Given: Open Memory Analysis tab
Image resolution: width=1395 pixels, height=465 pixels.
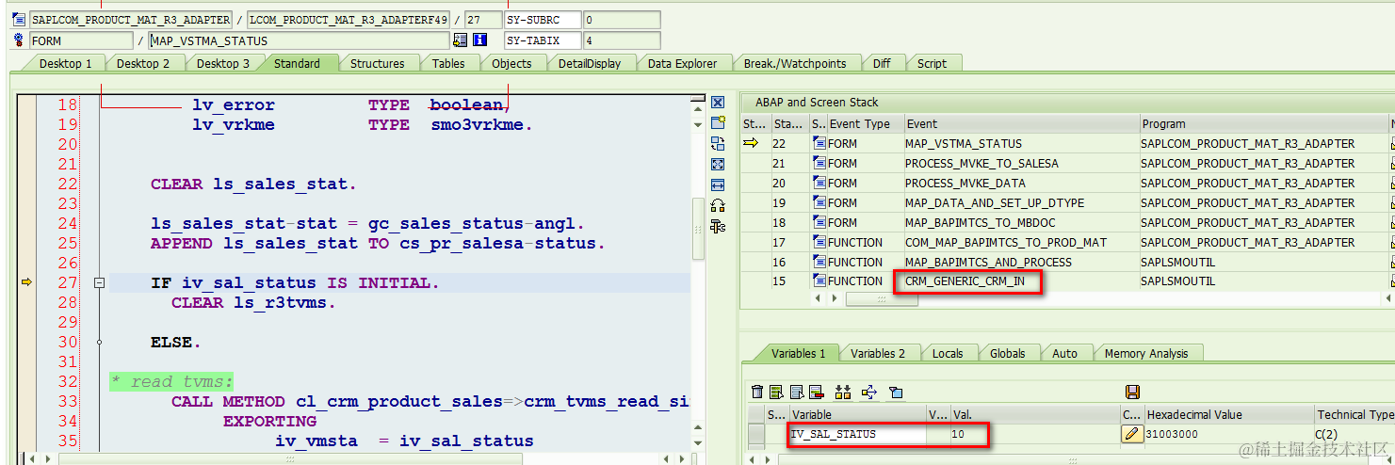Looking at the screenshot, I should [1146, 353].
